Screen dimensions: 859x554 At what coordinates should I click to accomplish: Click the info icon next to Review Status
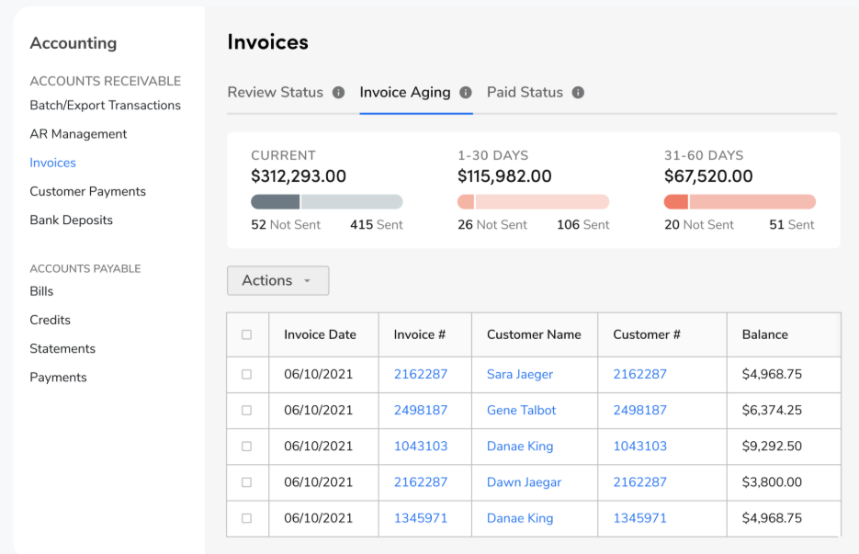[x=340, y=92]
